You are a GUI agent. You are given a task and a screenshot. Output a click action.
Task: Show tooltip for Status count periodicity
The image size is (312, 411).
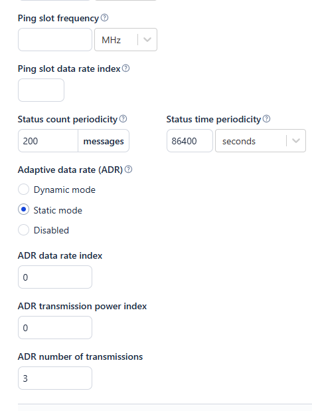123,119
